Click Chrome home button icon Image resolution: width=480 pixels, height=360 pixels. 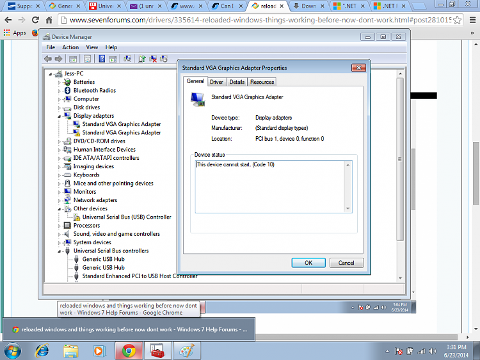[x=49, y=20]
